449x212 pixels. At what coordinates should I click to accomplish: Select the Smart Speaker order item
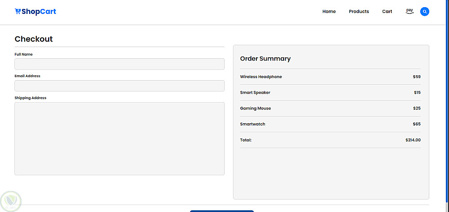tap(330, 93)
